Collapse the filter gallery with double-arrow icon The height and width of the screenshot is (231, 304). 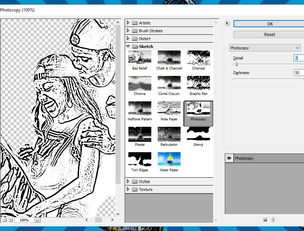click(x=227, y=23)
